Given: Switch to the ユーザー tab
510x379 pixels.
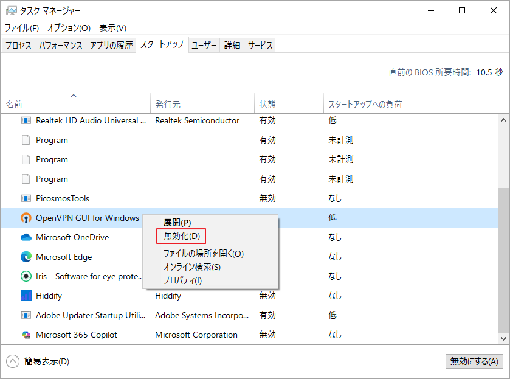Looking at the screenshot, I should [x=204, y=45].
